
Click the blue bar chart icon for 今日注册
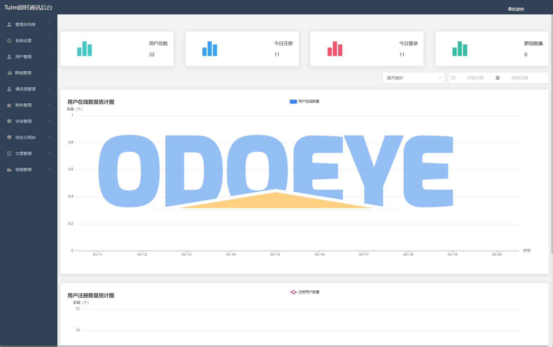[x=209, y=49]
